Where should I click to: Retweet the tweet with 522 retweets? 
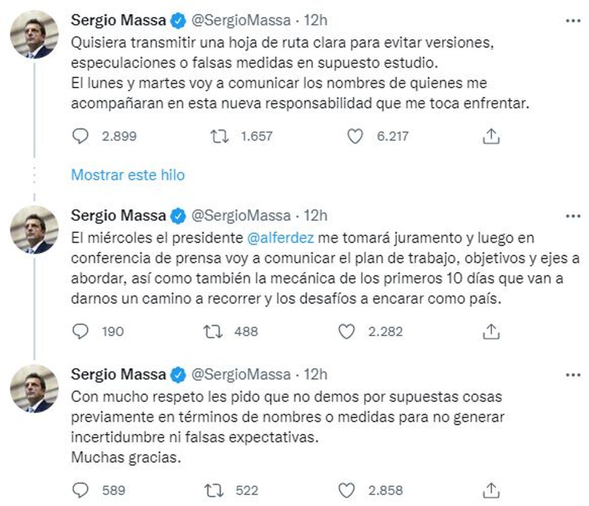[213, 490]
